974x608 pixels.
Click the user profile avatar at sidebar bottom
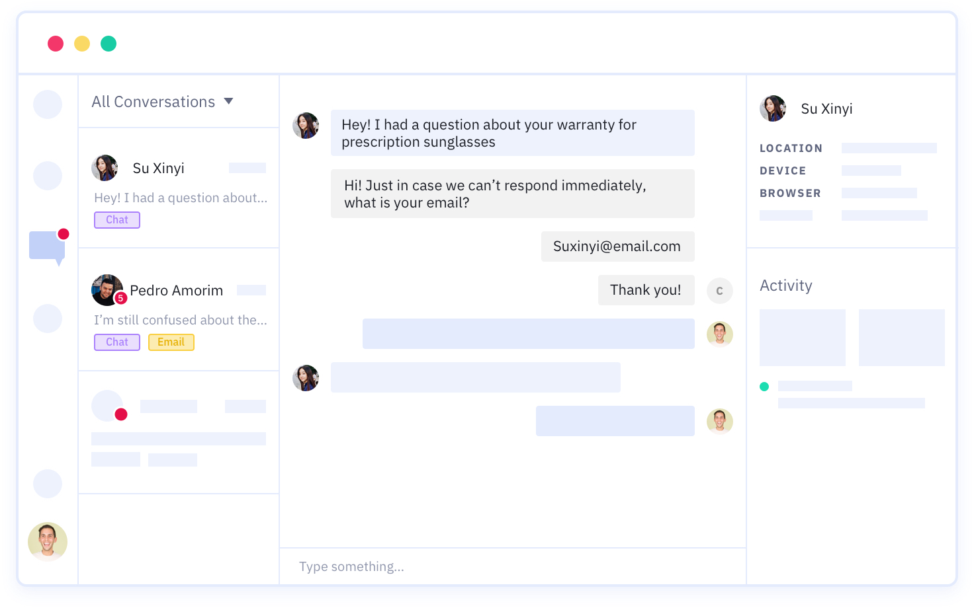coord(48,542)
